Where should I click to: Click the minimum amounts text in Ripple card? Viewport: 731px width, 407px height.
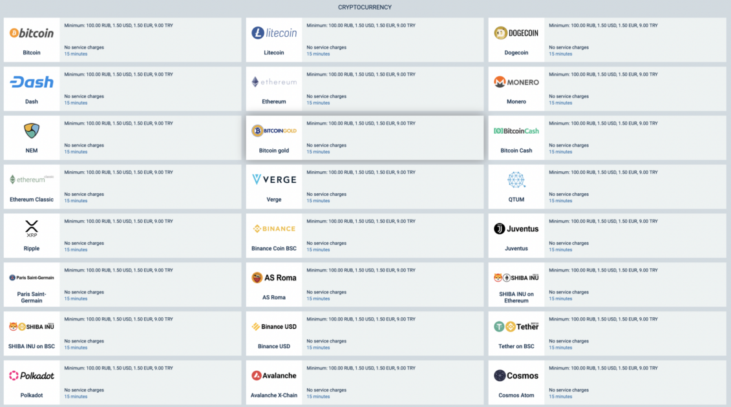click(x=118, y=222)
